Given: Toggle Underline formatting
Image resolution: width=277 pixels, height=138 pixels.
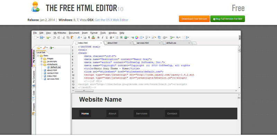Looking at the screenshot, I should click(107, 37).
